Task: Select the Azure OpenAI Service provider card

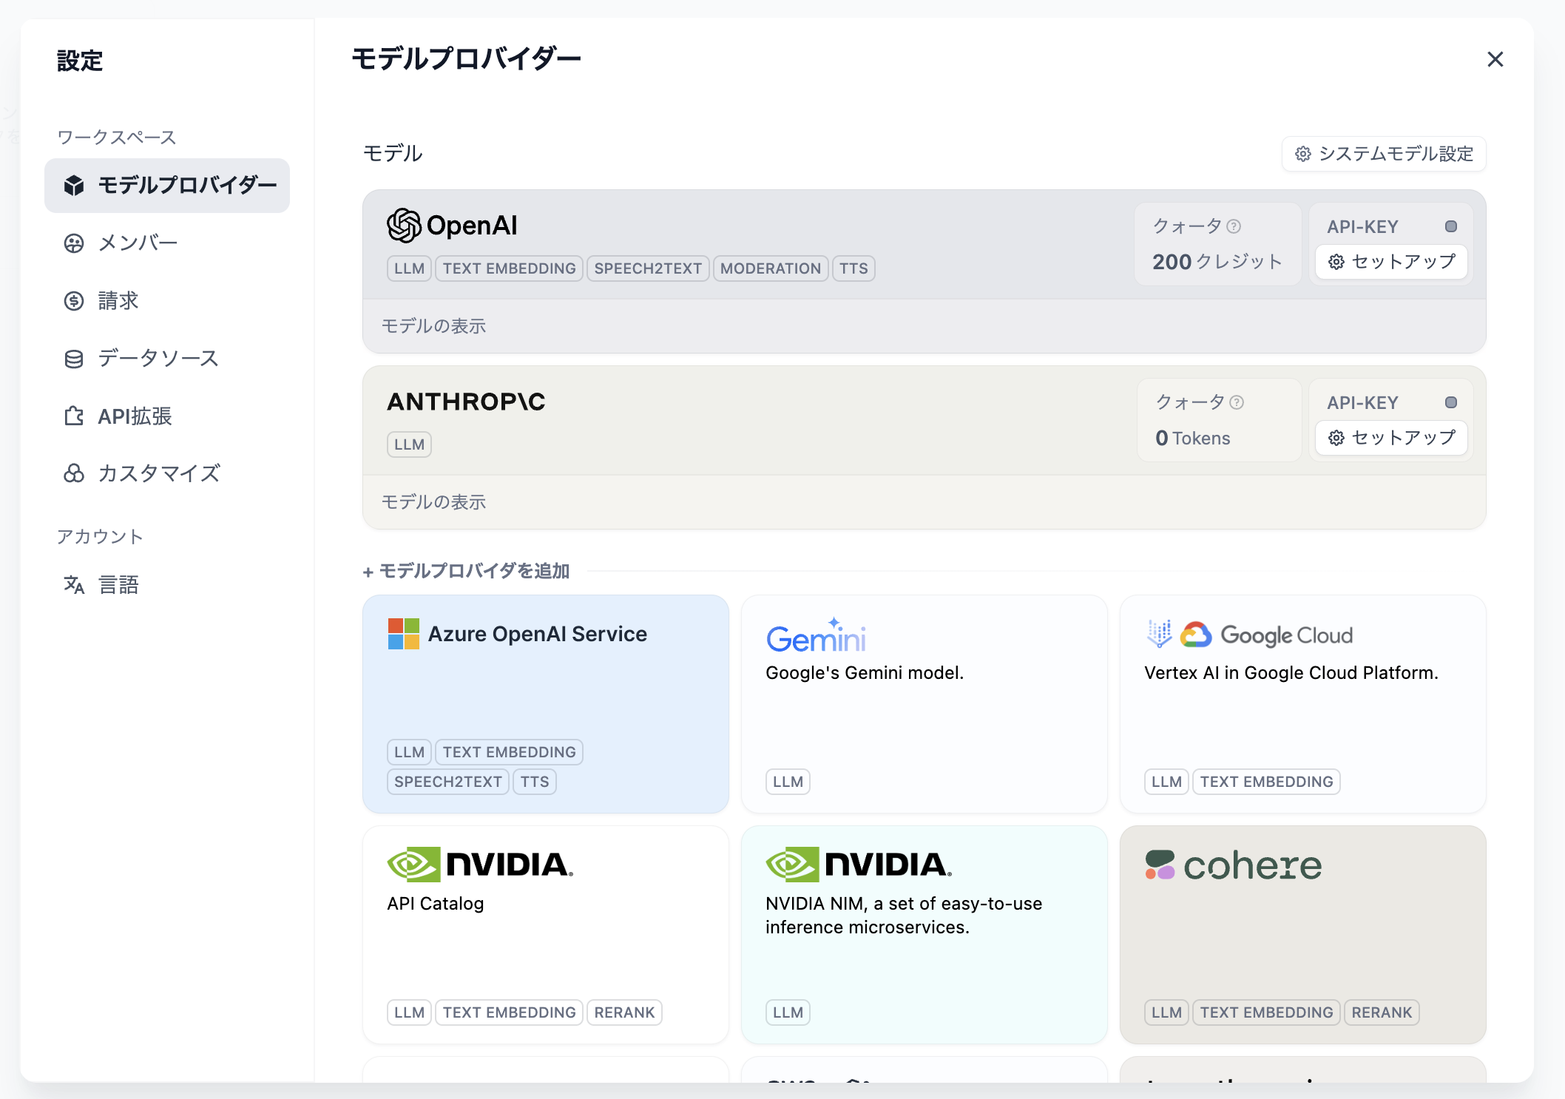Action: click(x=545, y=703)
